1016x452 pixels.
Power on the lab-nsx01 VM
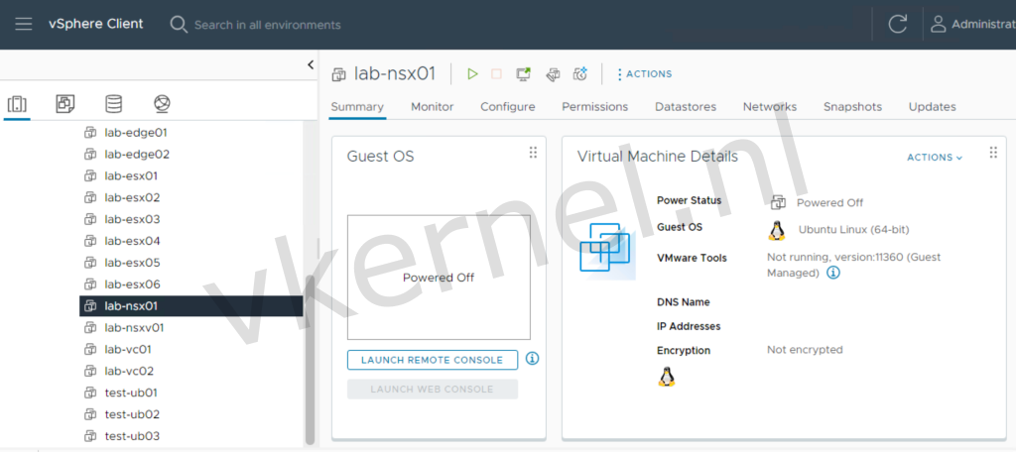472,74
